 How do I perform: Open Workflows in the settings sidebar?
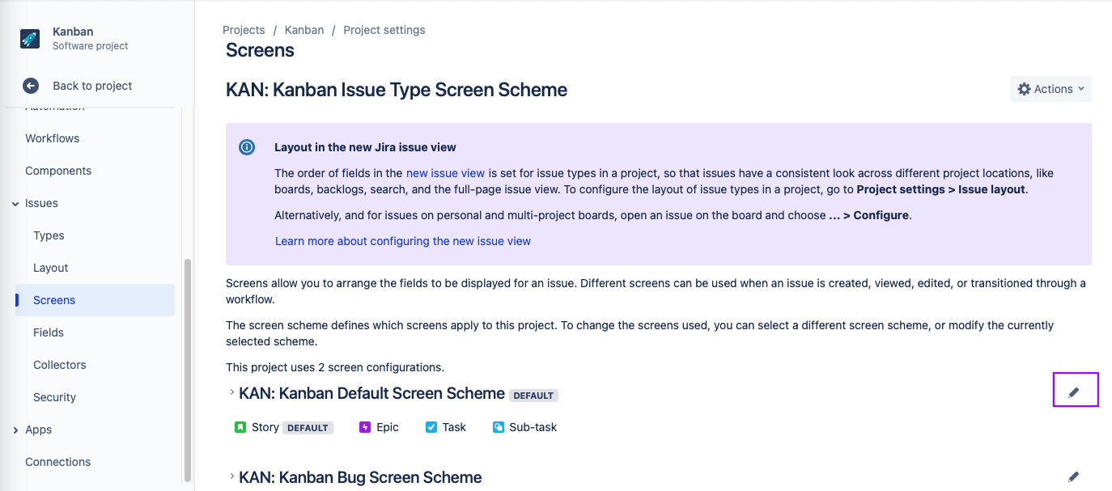click(53, 138)
